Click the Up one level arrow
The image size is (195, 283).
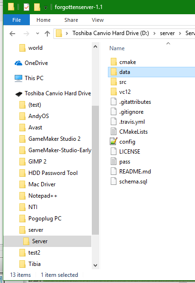47,34
